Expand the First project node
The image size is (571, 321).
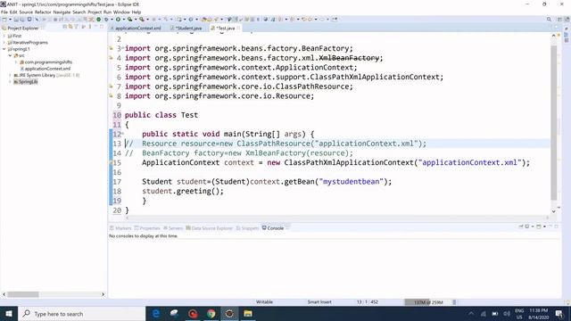4,36
